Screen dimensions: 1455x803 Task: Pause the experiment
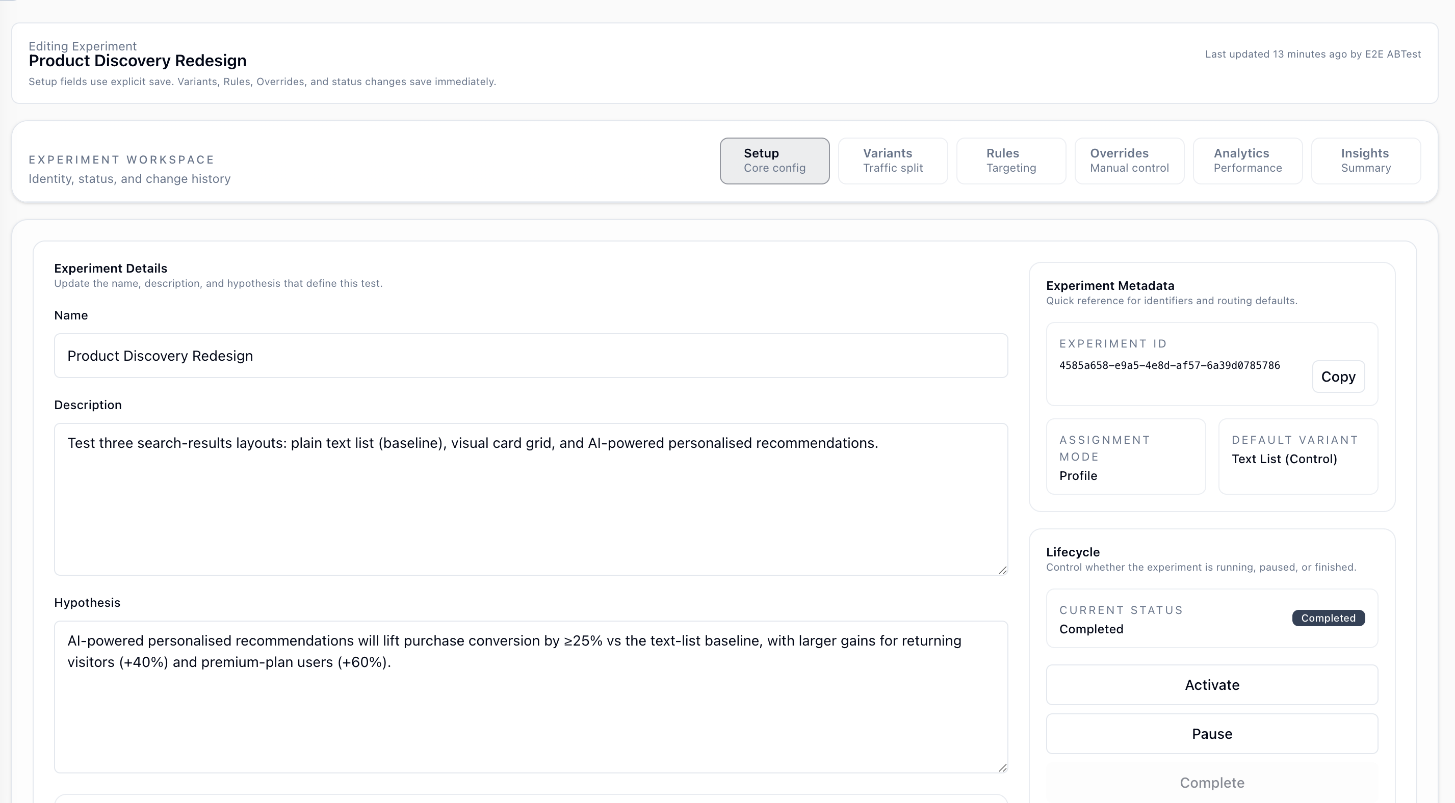[1211, 734]
